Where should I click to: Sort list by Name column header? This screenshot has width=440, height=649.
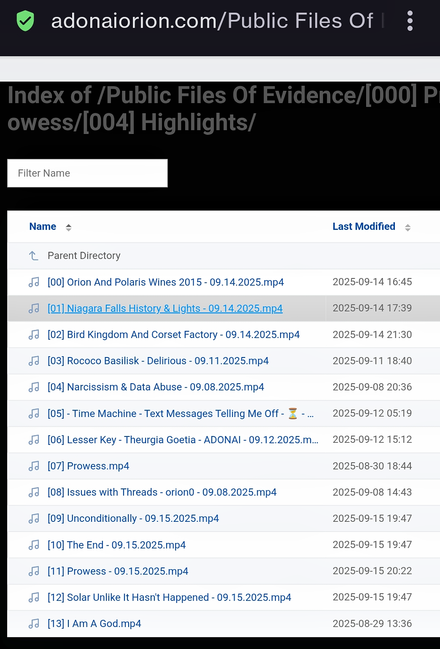[x=43, y=226]
